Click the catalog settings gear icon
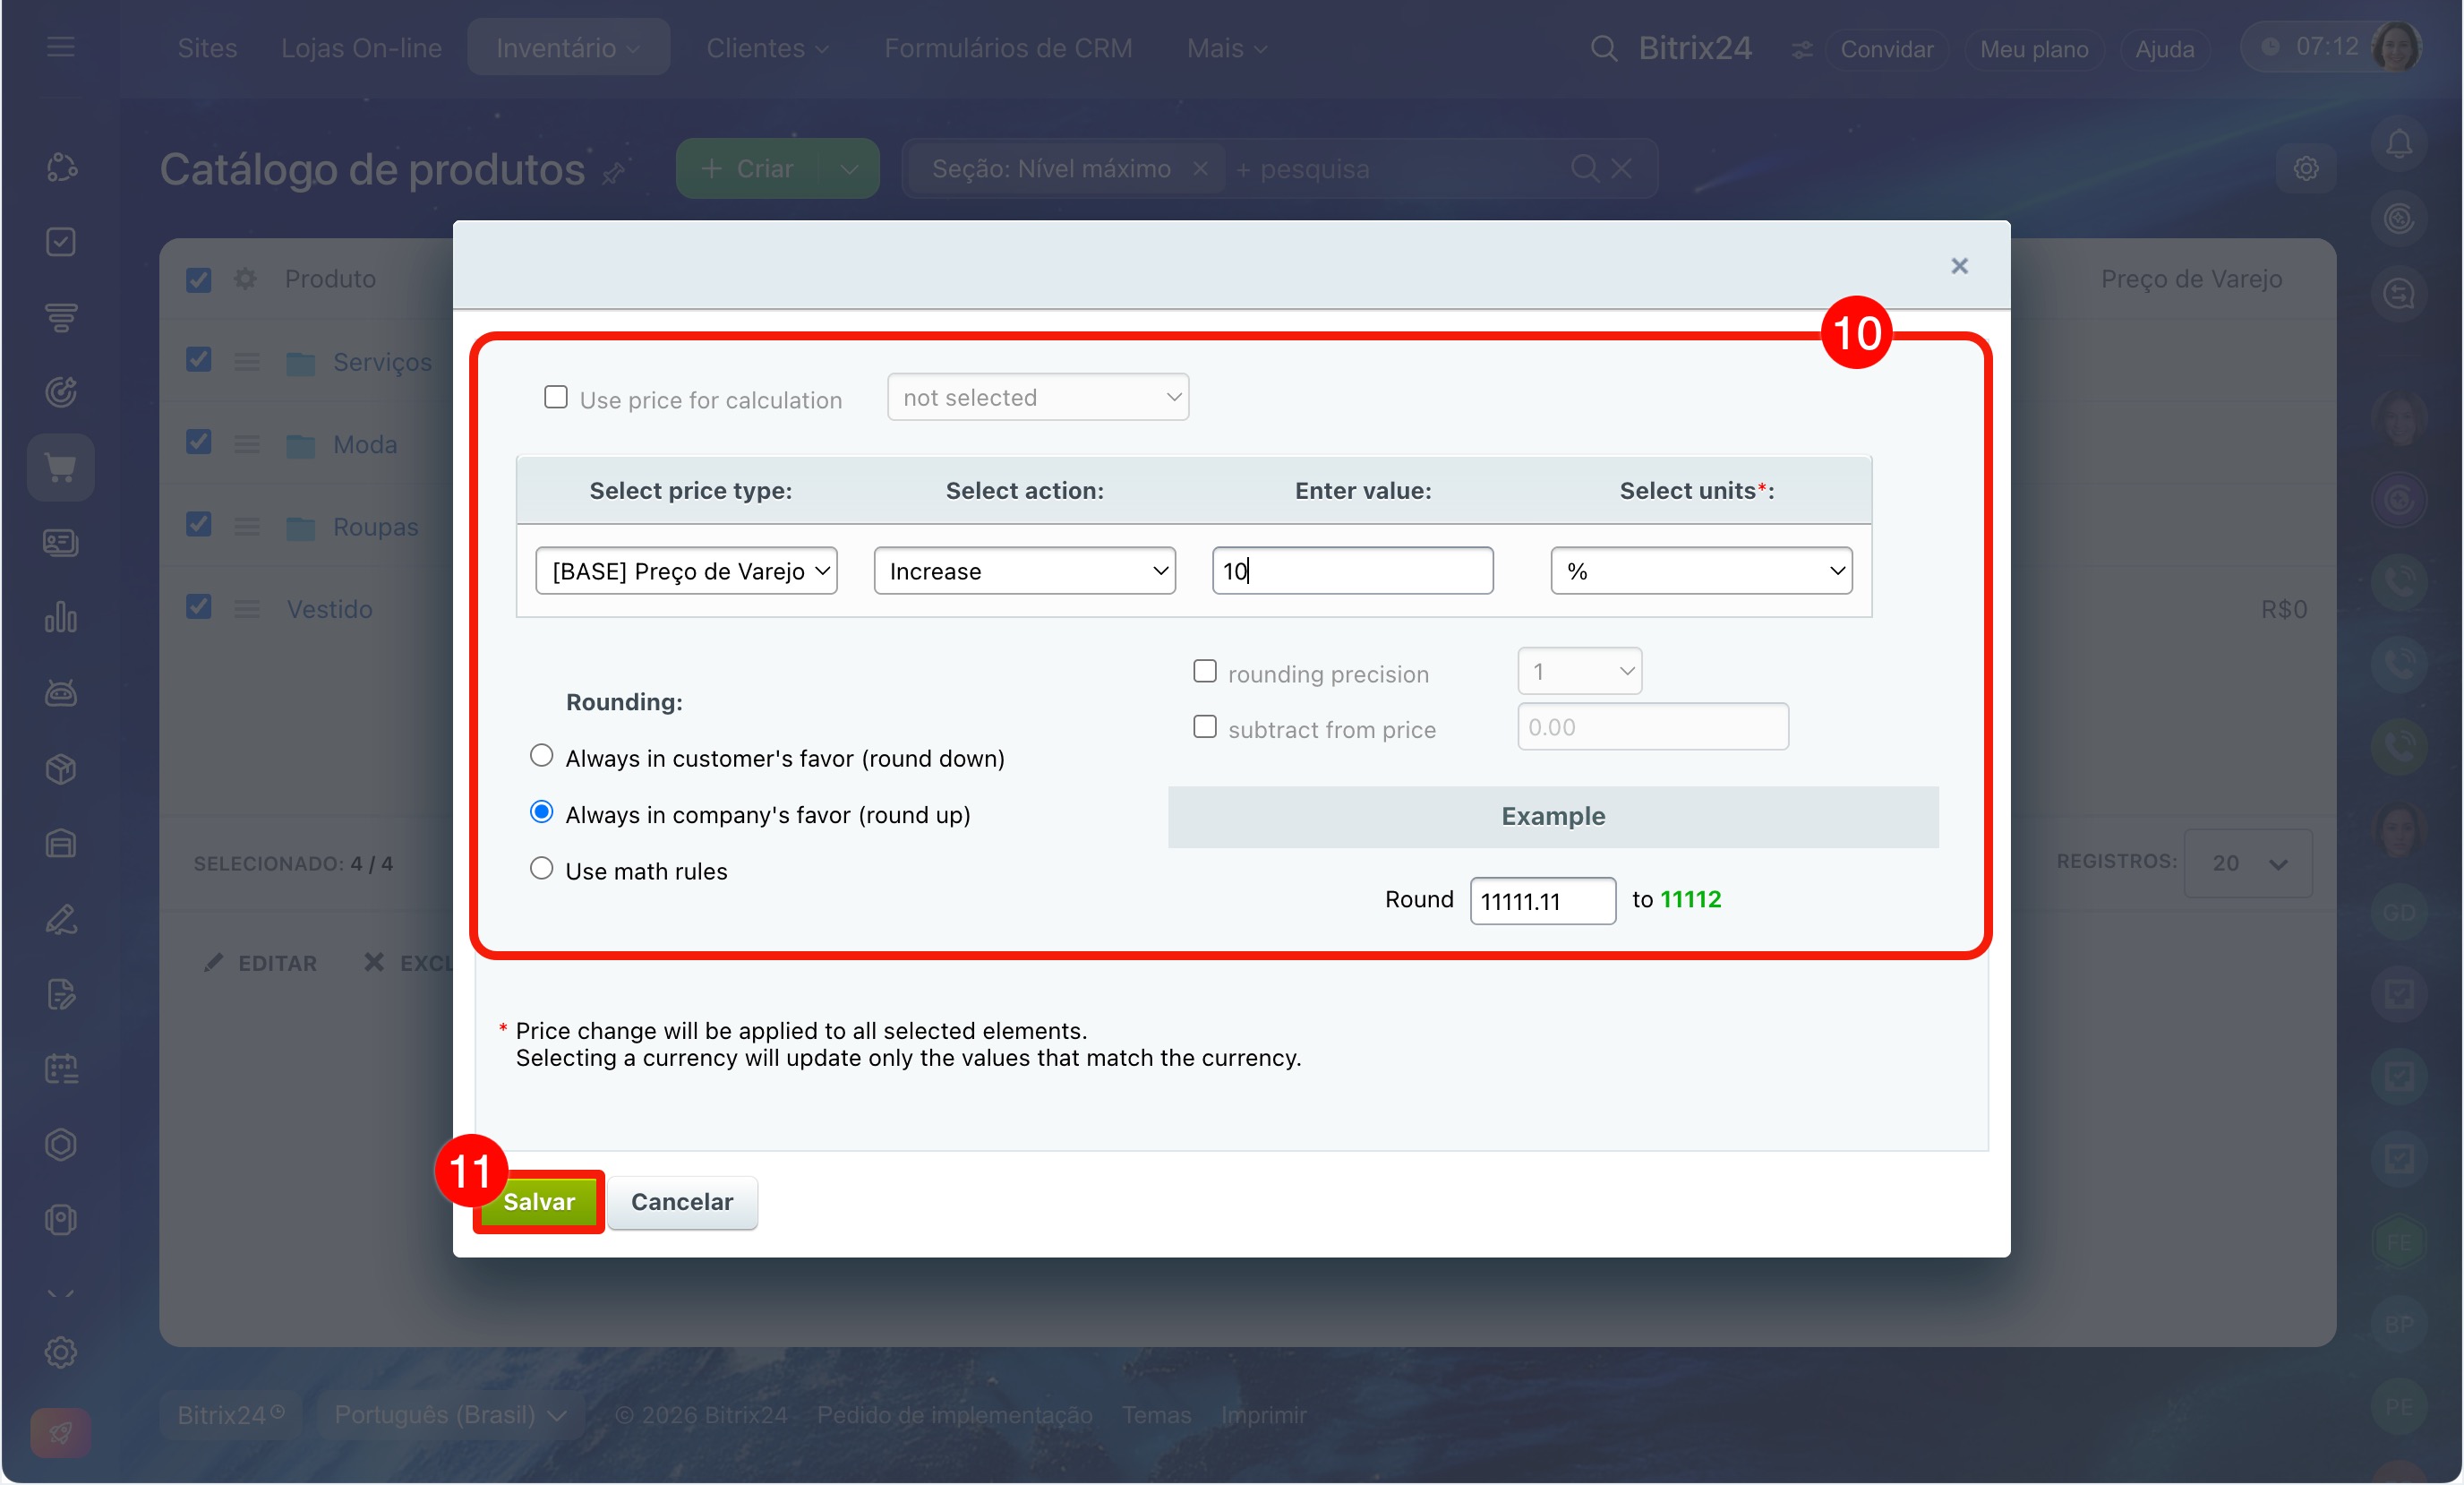 [2306, 168]
